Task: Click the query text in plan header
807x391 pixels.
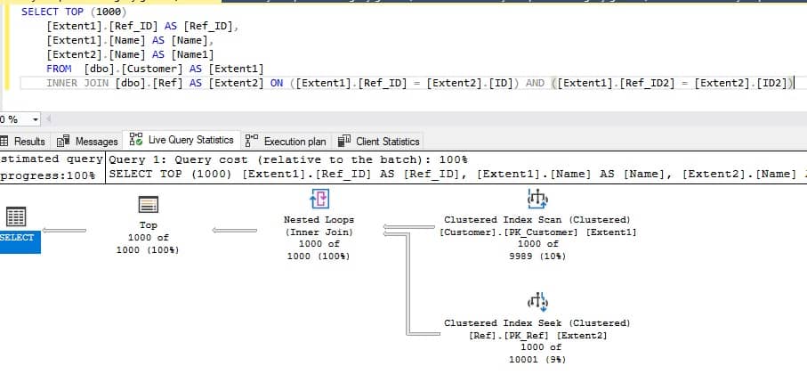Action: coord(457,174)
